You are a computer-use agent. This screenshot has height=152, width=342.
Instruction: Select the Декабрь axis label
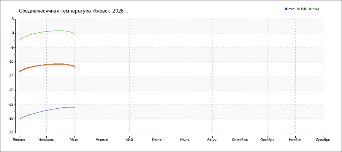click(x=323, y=140)
